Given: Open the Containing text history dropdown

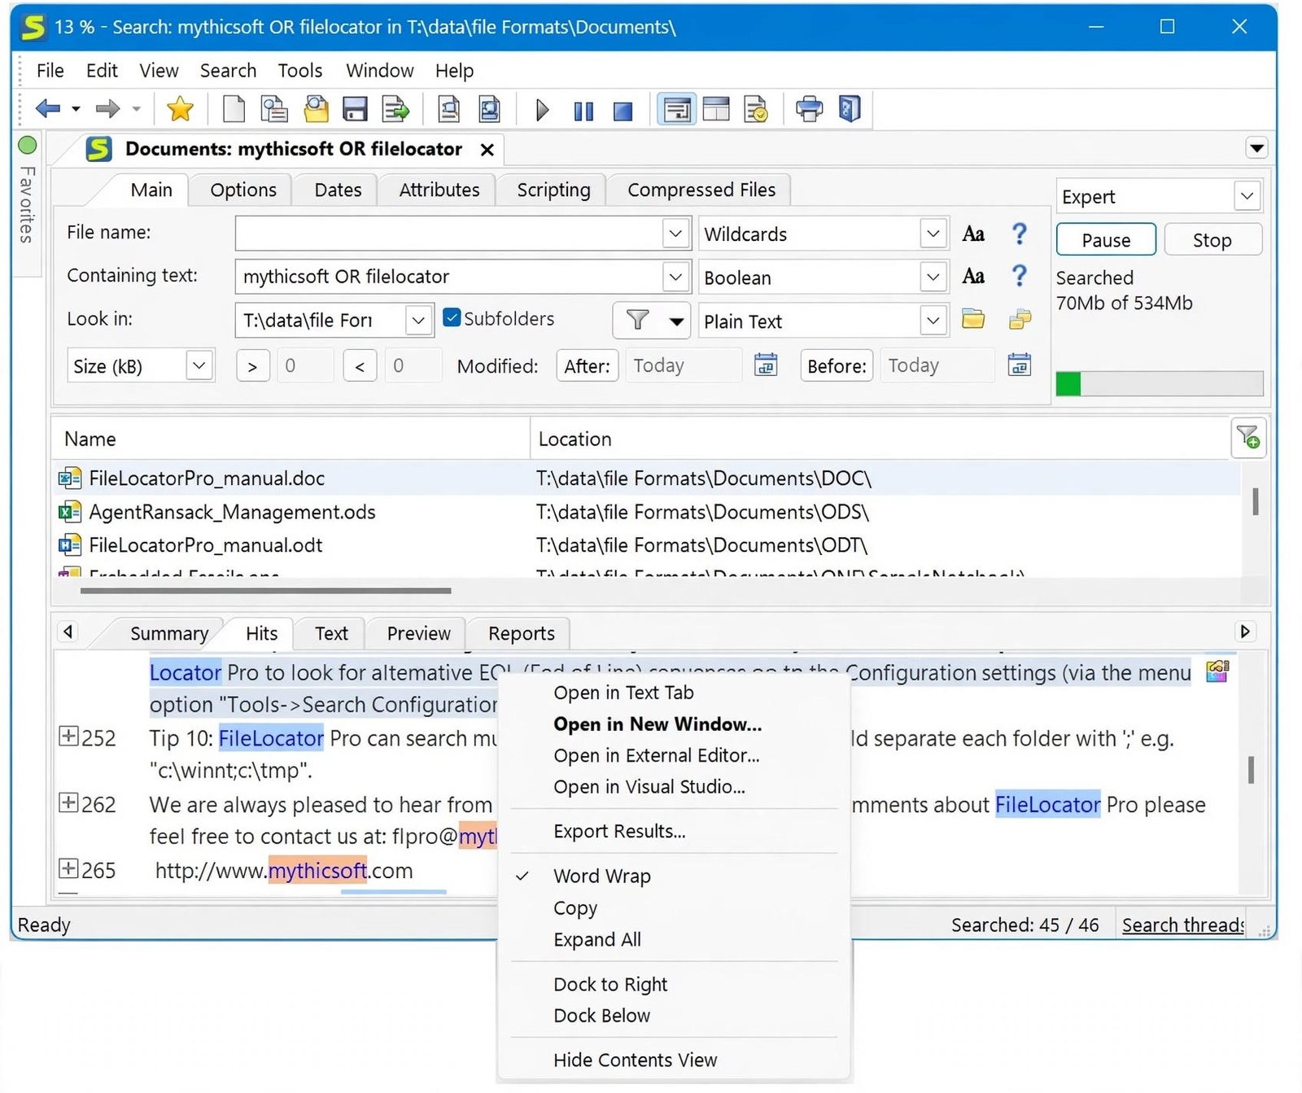Looking at the screenshot, I should click(x=675, y=277).
